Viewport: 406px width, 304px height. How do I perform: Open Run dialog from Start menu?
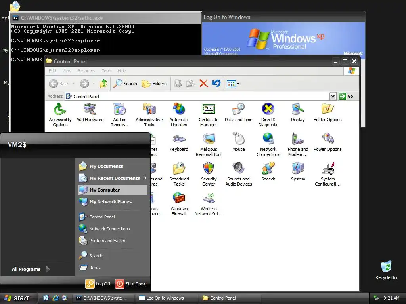point(113,268)
